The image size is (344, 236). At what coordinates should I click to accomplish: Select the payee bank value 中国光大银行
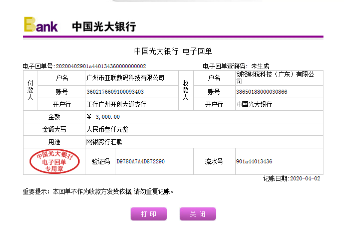click(254, 104)
